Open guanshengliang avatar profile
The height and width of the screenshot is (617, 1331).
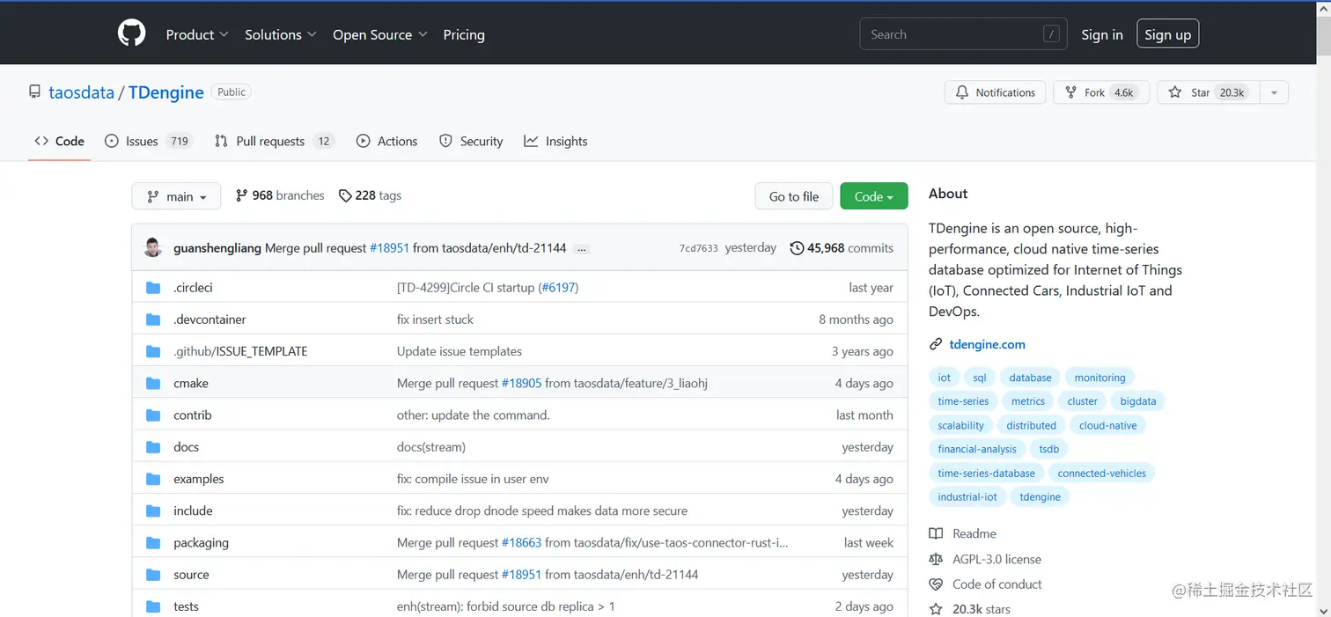point(153,248)
